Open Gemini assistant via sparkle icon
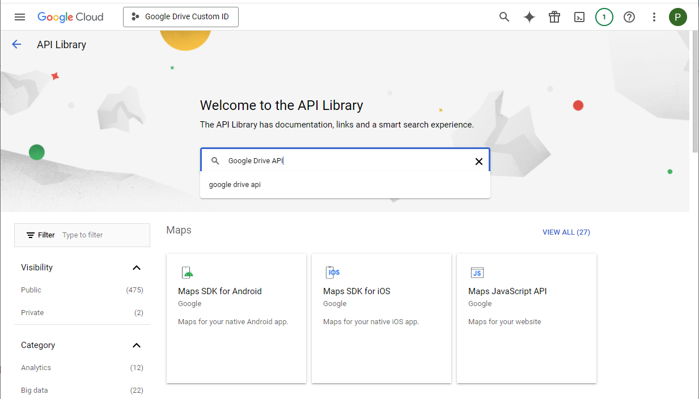The width and height of the screenshot is (699, 399). click(529, 17)
